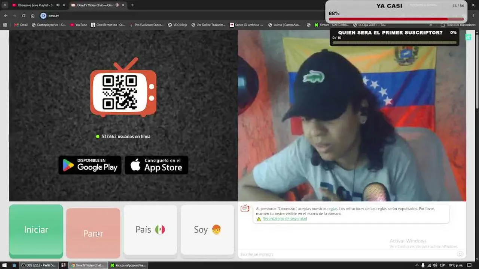
Task: Open the pinned app icon after OBS in taskbar
Action: click(x=64, y=265)
